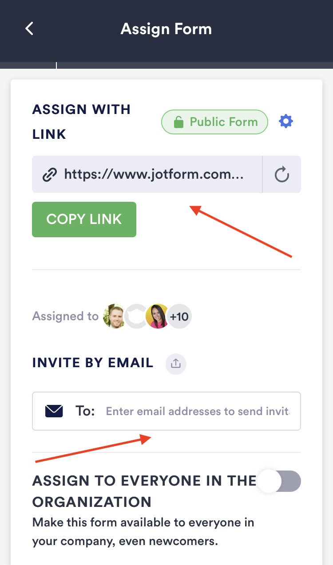This screenshot has height=565, width=333.
Task: Click the envelope icon in email field
Action: point(54,411)
